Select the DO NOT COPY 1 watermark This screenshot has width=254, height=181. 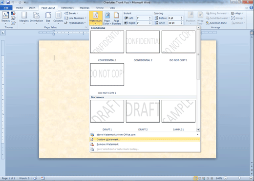[x=178, y=42]
